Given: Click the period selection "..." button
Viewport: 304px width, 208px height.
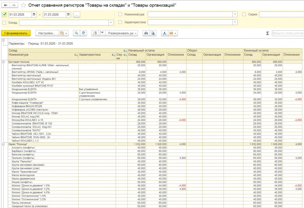Looking at the screenshot, I should point(77,15).
